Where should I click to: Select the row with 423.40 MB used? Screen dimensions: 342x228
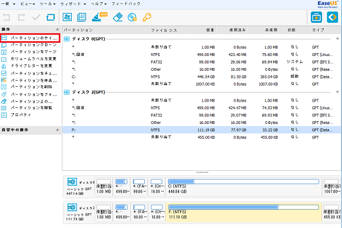click(202, 55)
